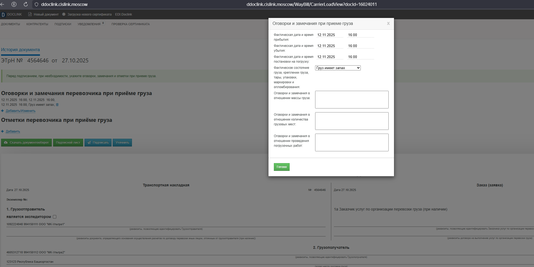
Task: Edit the loading placement time field
Action: pos(360,57)
